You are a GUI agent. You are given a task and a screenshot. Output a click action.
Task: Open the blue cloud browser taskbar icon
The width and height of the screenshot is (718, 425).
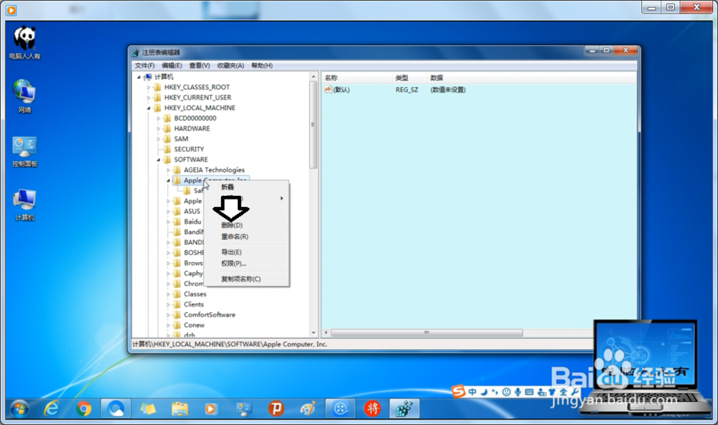[x=116, y=408]
